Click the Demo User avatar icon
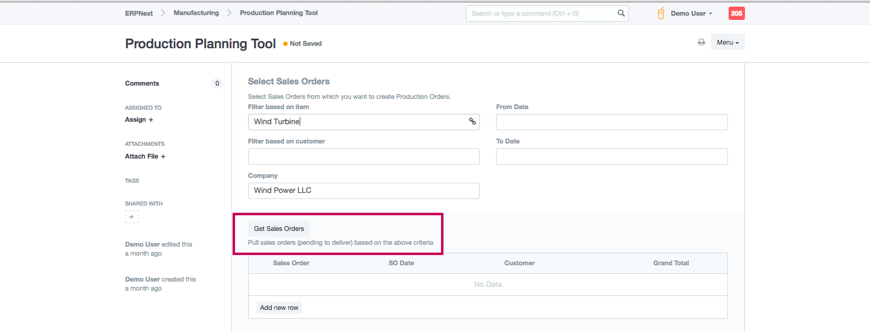Image resolution: width=870 pixels, height=331 pixels. 661,13
